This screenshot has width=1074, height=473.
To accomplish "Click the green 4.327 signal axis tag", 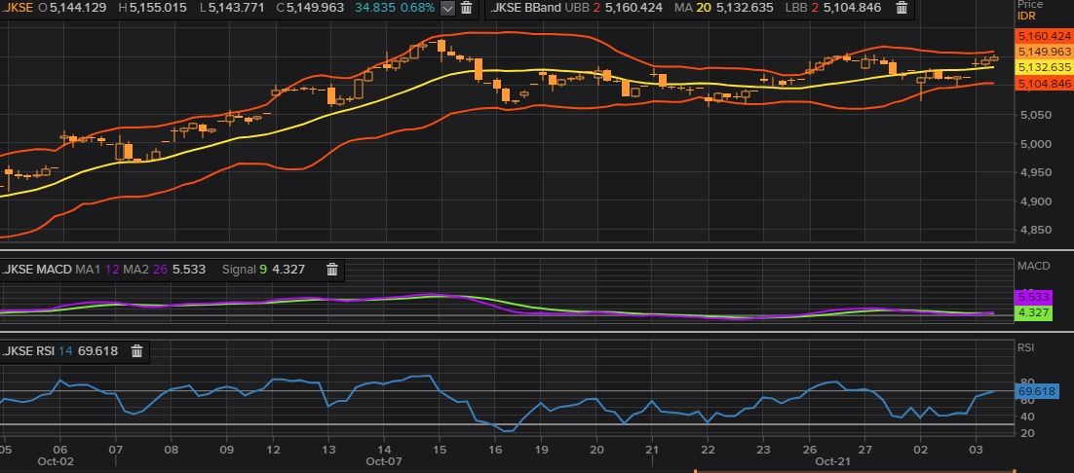I will pyautogui.click(x=1033, y=313).
